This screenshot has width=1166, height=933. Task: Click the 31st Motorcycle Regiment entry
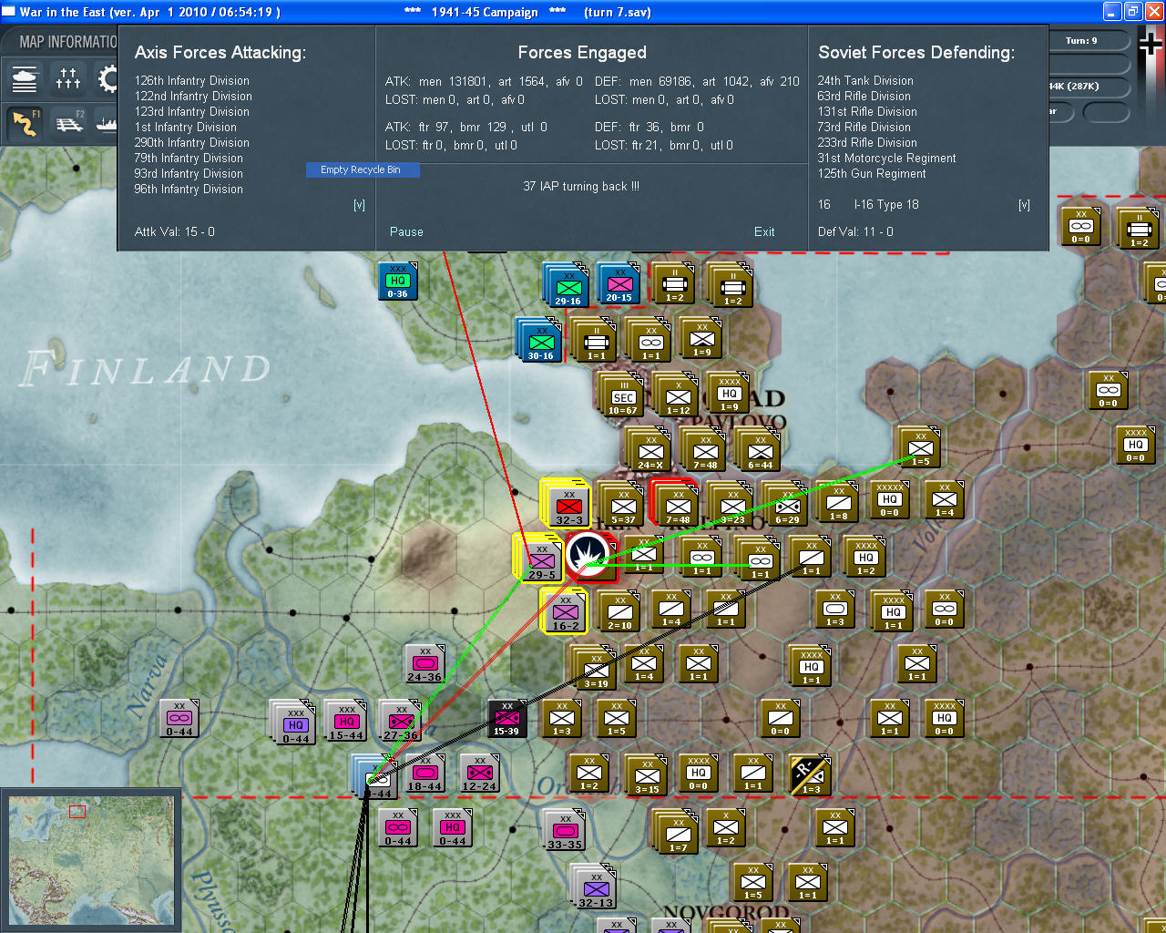886,159
